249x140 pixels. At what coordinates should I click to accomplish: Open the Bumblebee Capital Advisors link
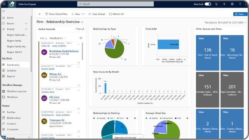[64, 51]
